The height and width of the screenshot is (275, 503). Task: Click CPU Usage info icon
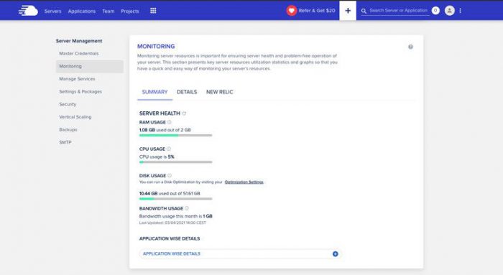click(x=169, y=149)
